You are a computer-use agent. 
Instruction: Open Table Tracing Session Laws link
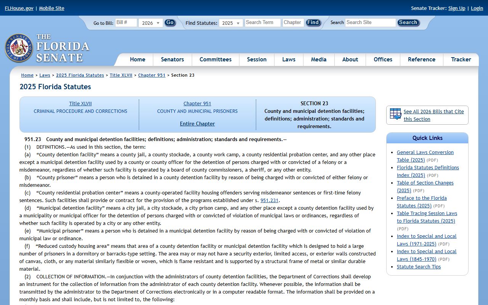tap(427, 217)
